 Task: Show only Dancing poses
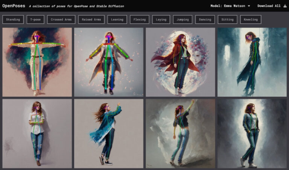[x=205, y=20]
